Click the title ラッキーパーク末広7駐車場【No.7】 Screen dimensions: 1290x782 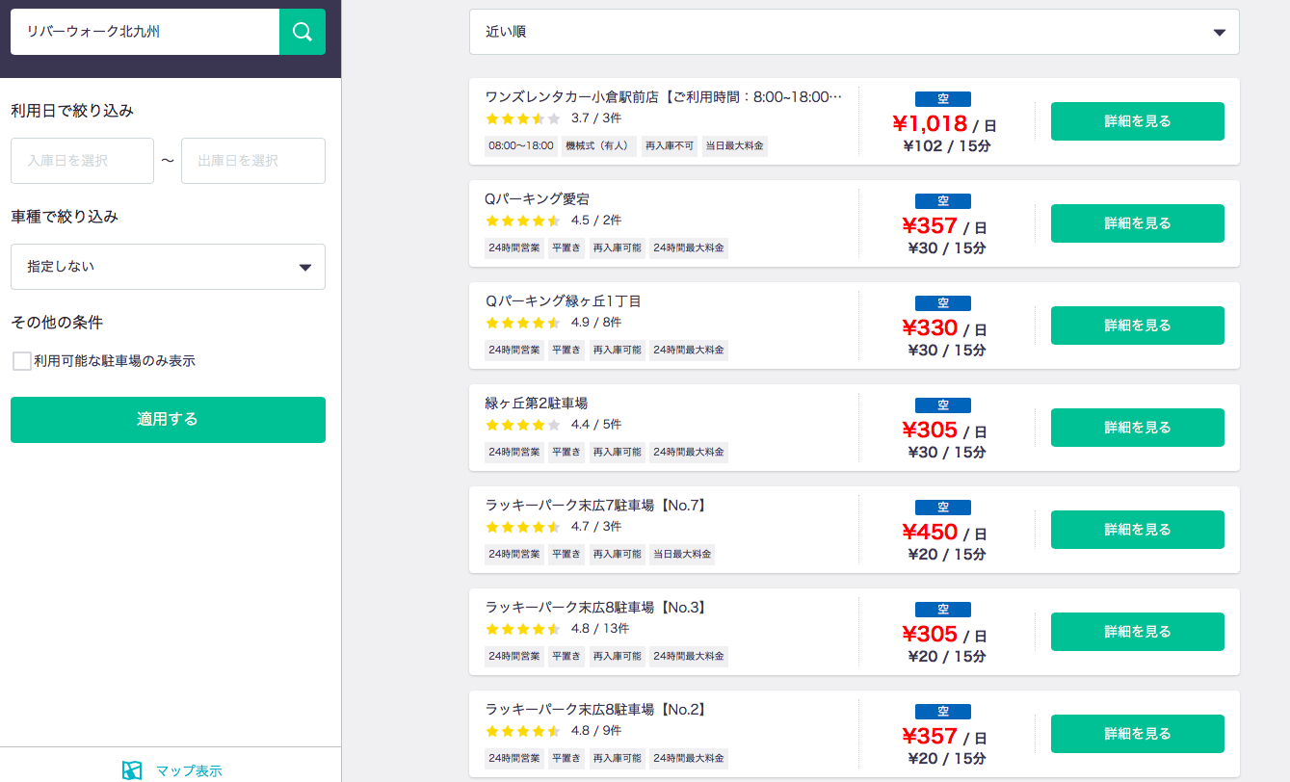[x=597, y=506]
